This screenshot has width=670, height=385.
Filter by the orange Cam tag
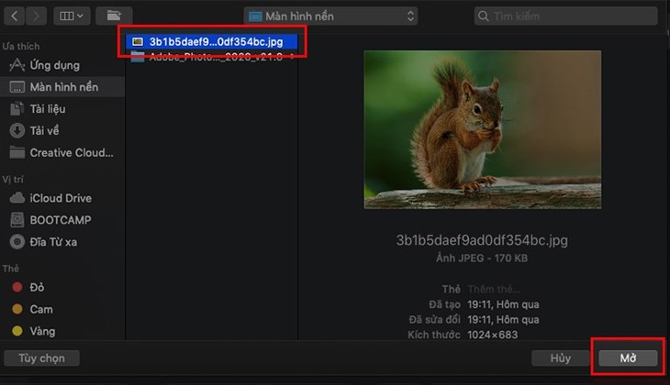coord(41,309)
